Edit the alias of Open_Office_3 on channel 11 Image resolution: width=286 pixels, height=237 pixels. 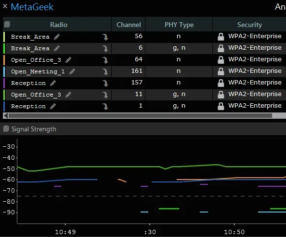68,95
